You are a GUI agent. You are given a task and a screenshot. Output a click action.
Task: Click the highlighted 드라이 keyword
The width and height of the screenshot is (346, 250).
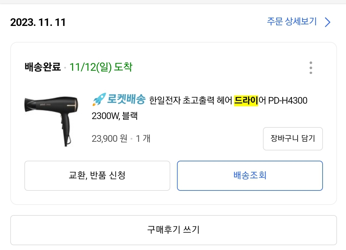click(x=246, y=101)
